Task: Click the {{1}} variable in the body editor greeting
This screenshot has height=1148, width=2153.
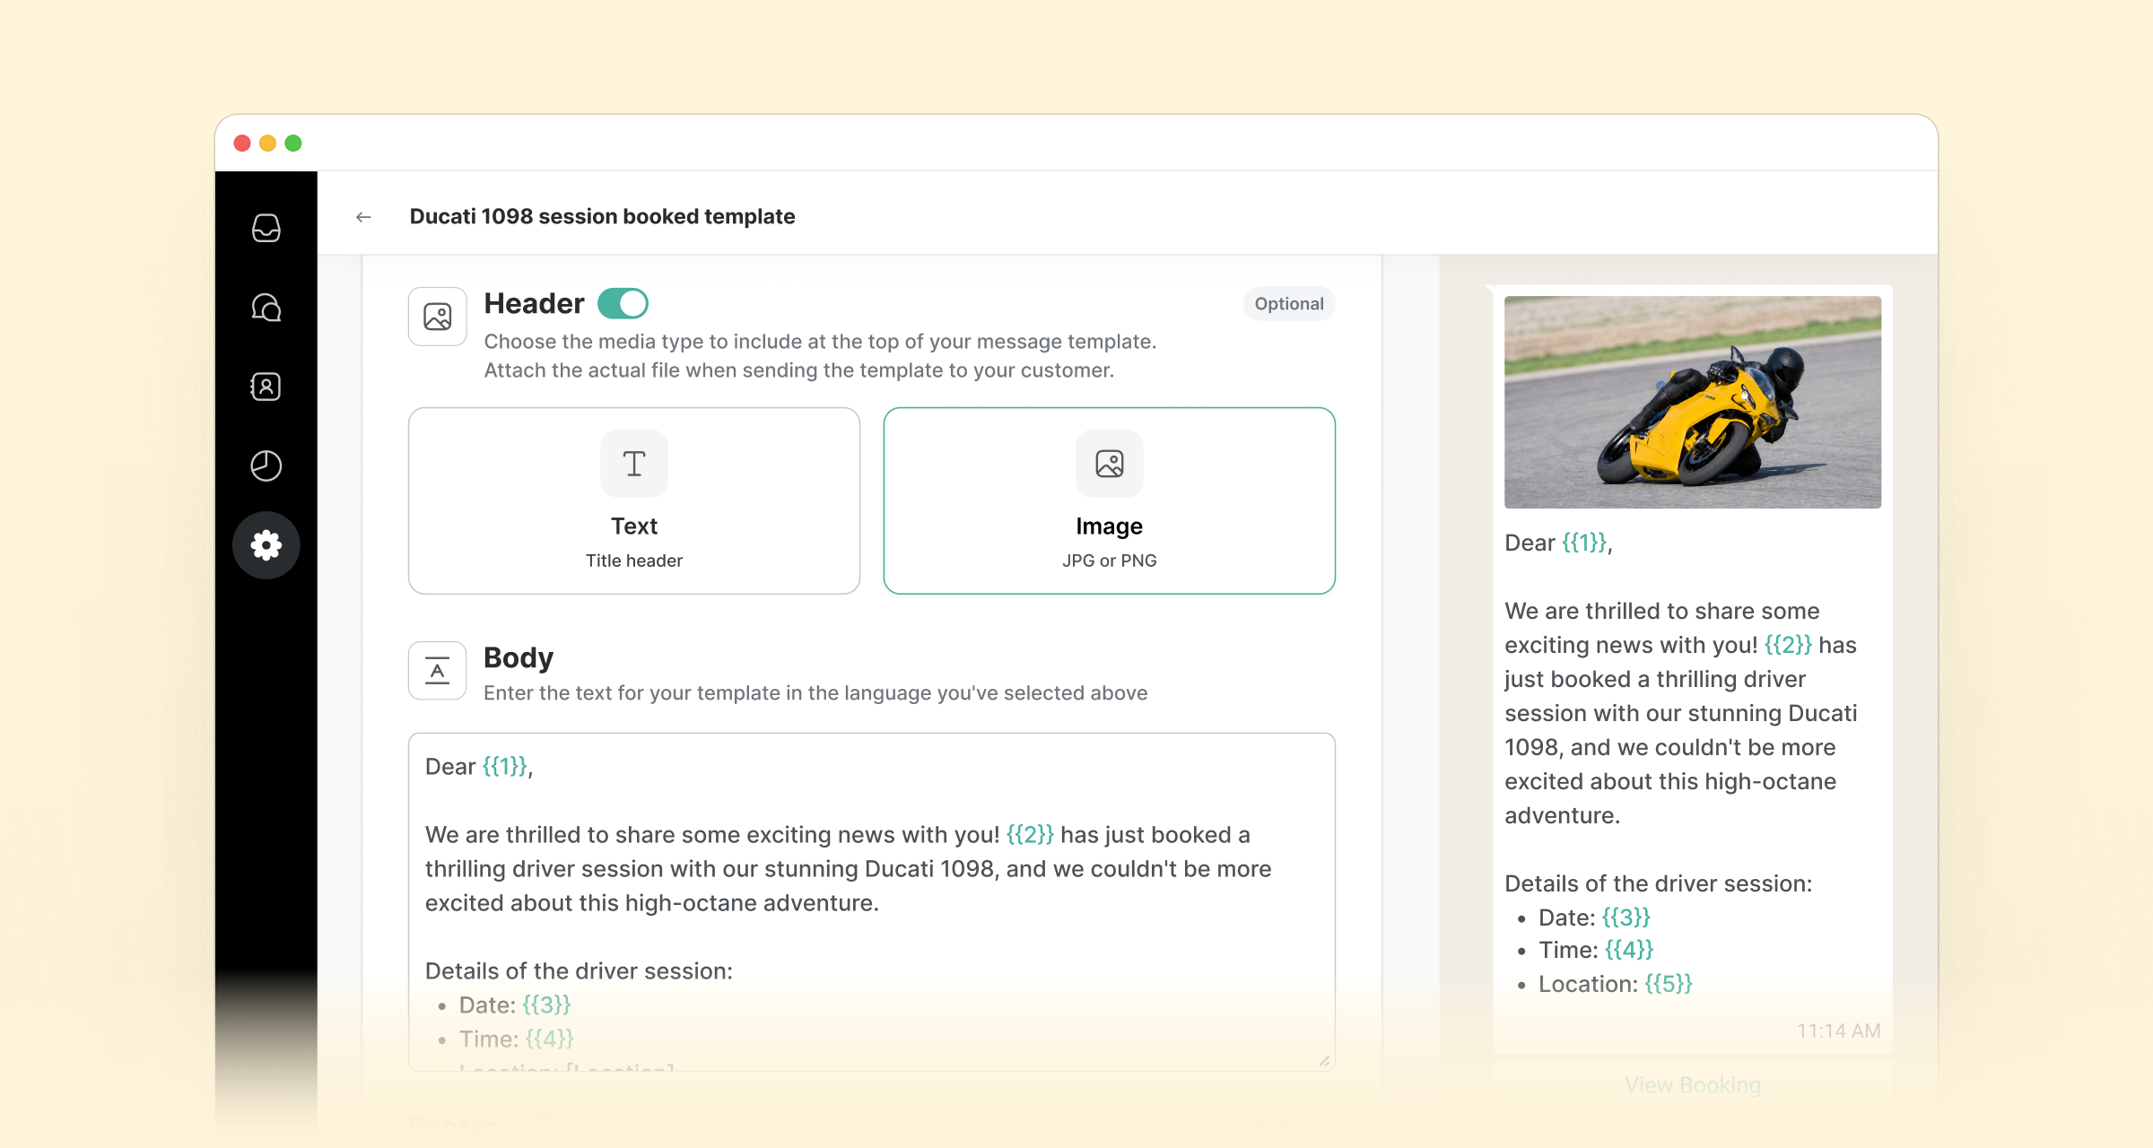Action: tap(505, 767)
